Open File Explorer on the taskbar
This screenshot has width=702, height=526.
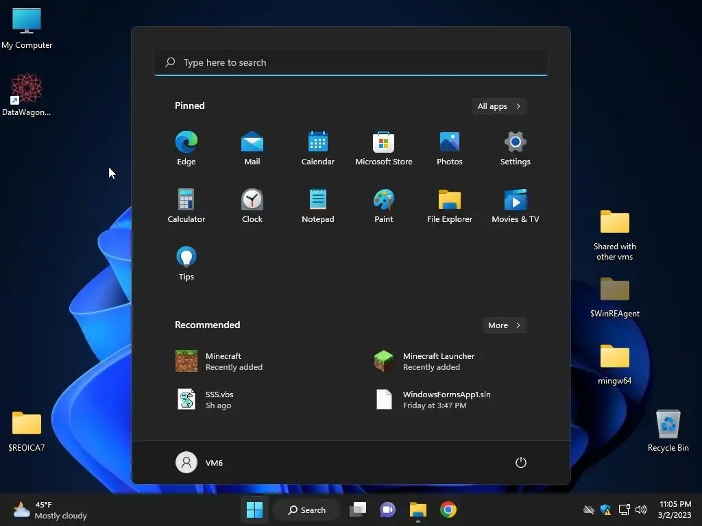pos(418,510)
